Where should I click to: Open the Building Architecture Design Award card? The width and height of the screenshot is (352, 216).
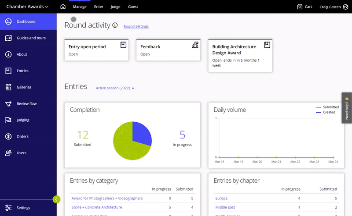240,55
